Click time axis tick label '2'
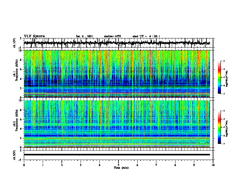The width and height of the screenshot is (240, 185). tap(62, 165)
